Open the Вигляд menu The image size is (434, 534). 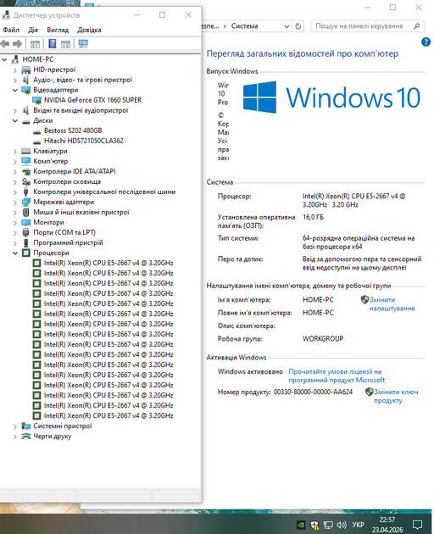[58, 30]
